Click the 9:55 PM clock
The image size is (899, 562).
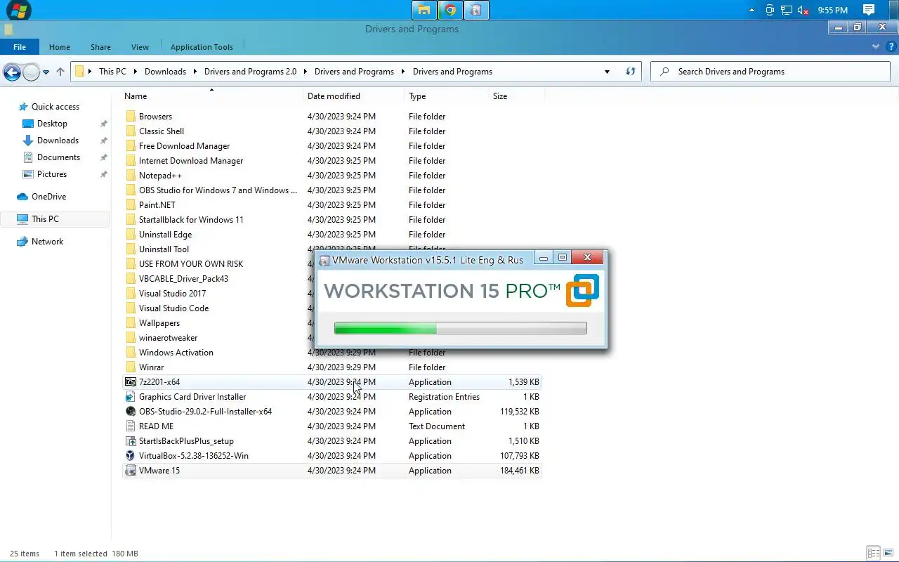[x=832, y=10]
